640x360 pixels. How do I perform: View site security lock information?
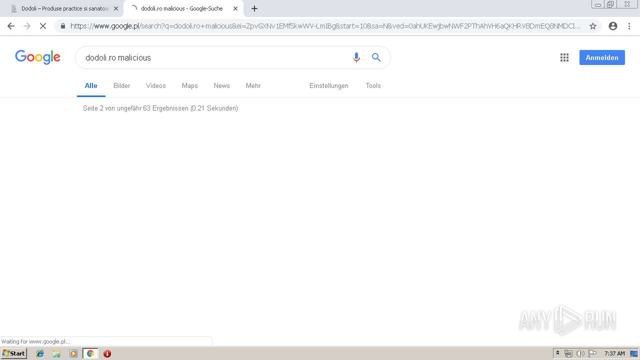(x=63, y=26)
